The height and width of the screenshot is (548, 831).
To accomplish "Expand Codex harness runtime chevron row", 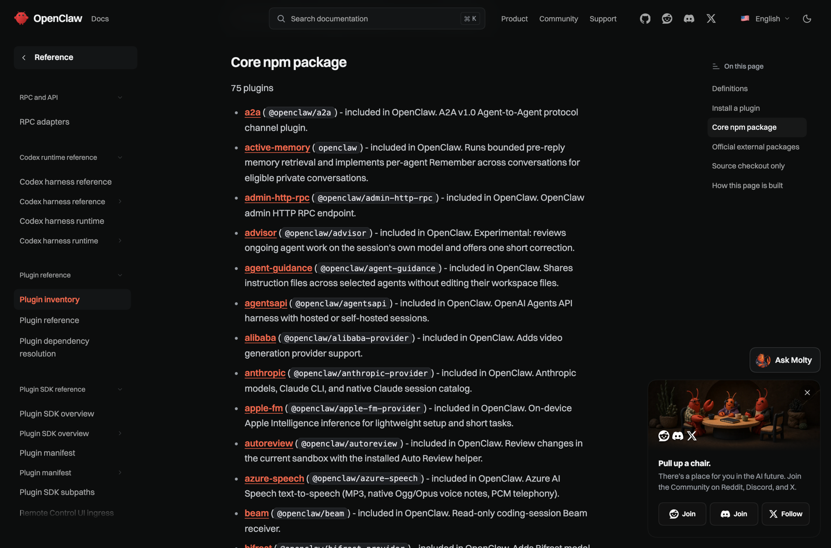I will [x=72, y=241].
